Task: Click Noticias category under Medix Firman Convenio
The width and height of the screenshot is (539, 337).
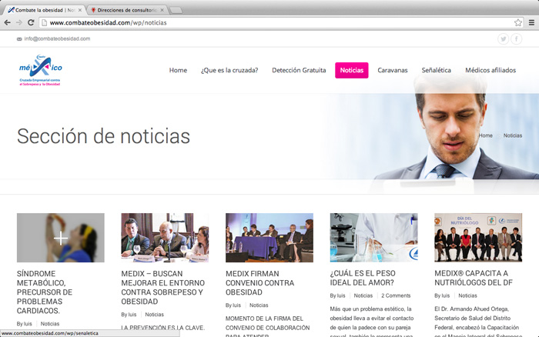Action: click(259, 305)
